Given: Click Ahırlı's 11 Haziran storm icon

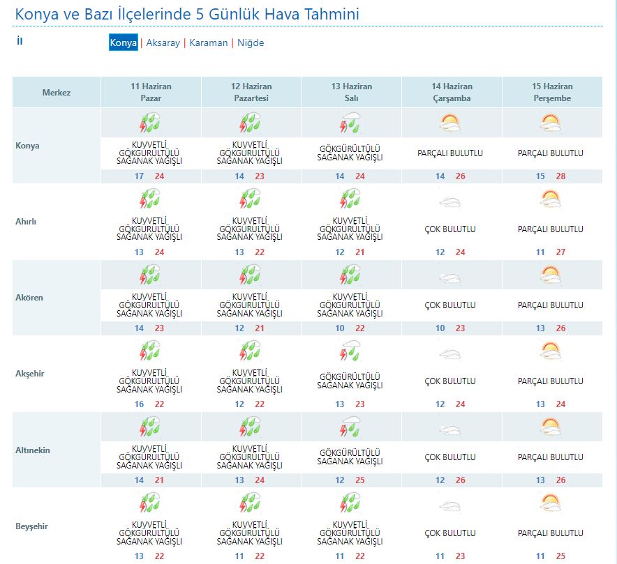Looking at the screenshot, I should (x=150, y=200).
